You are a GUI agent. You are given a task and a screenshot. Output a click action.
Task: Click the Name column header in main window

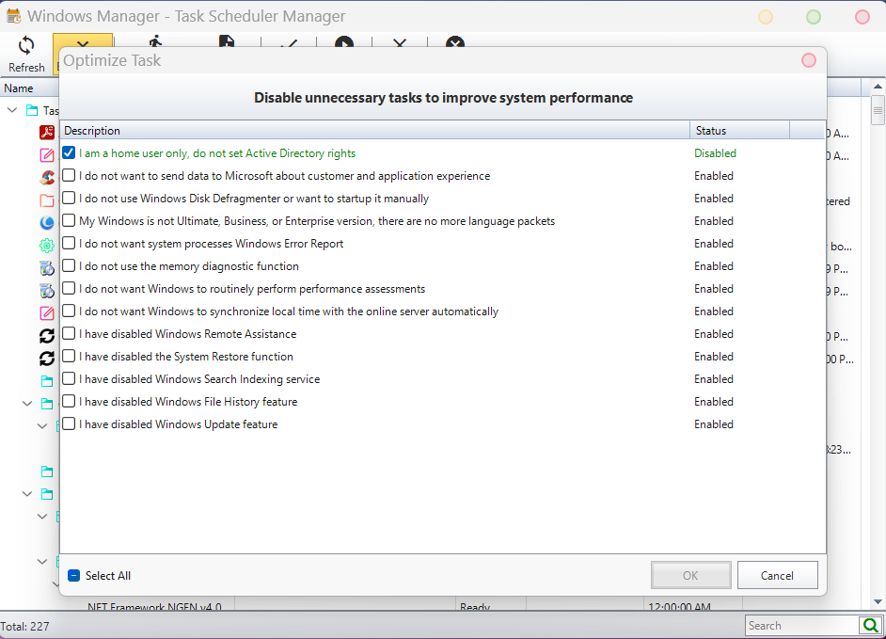coord(29,88)
